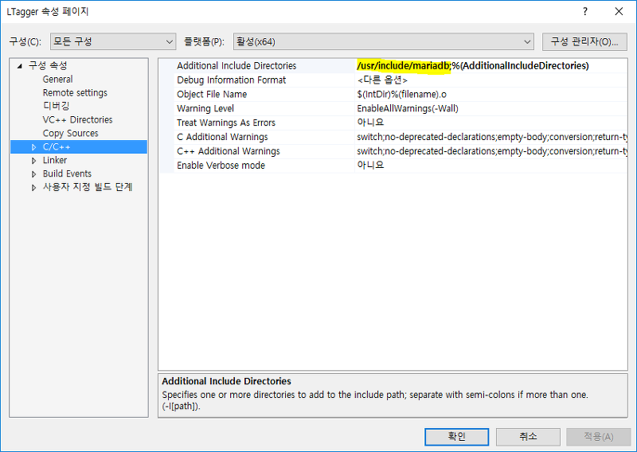This screenshot has height=452, width=637.
Task: Select the C/C++ tree item
Action: 57,146
